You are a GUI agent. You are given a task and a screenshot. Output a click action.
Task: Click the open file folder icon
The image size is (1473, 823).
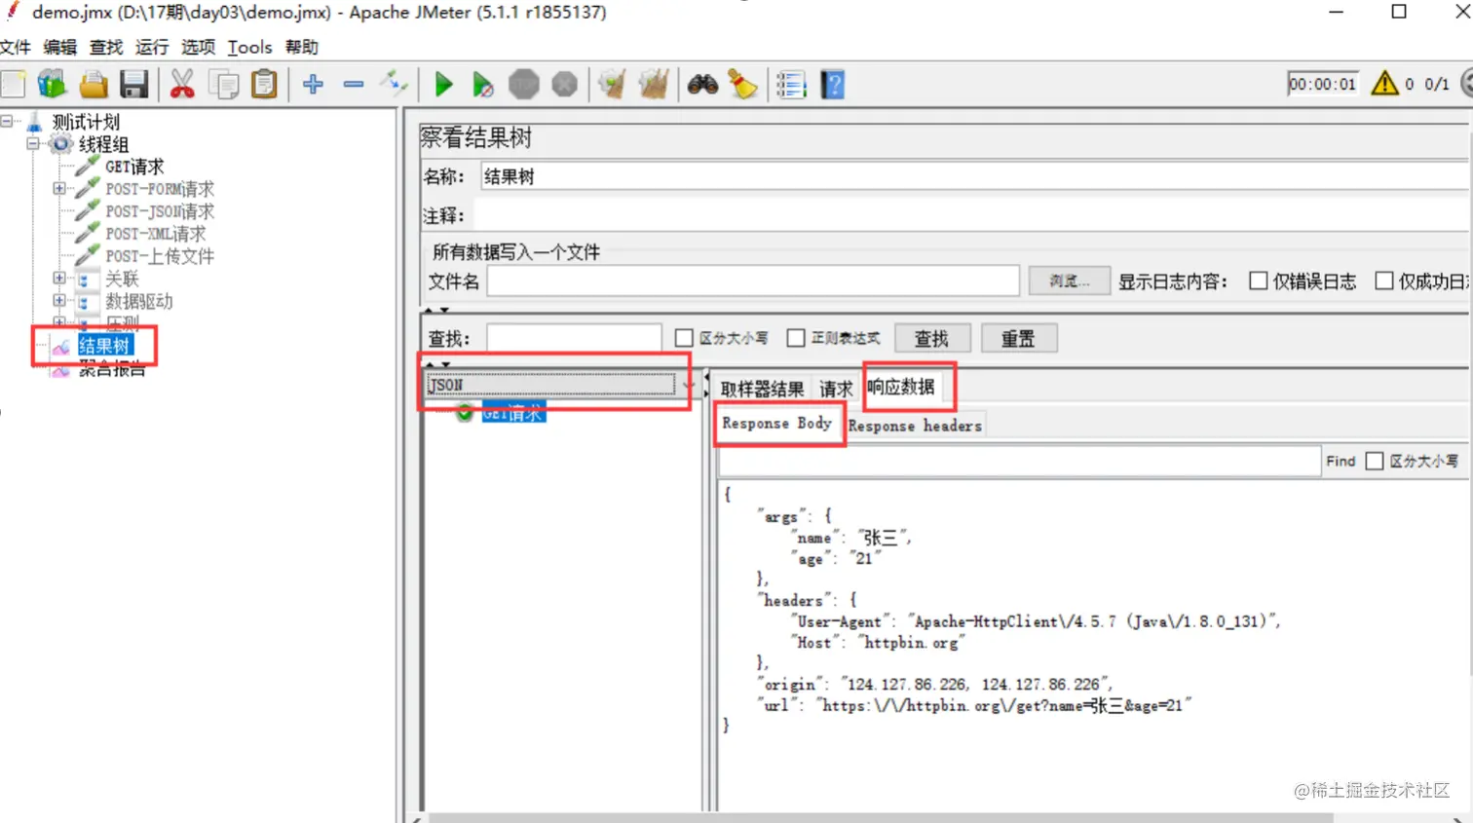(x=94, y=85)
